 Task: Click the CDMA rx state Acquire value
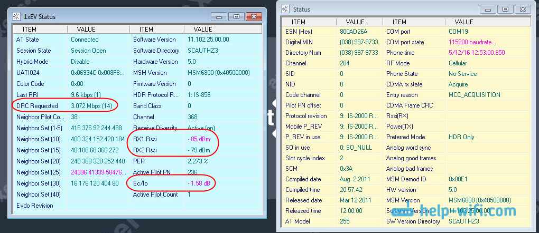point(458,84)
